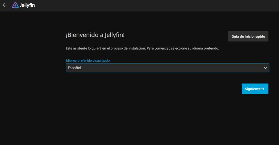
Task: Click the back arrow in header
Action: coord(5,5)
